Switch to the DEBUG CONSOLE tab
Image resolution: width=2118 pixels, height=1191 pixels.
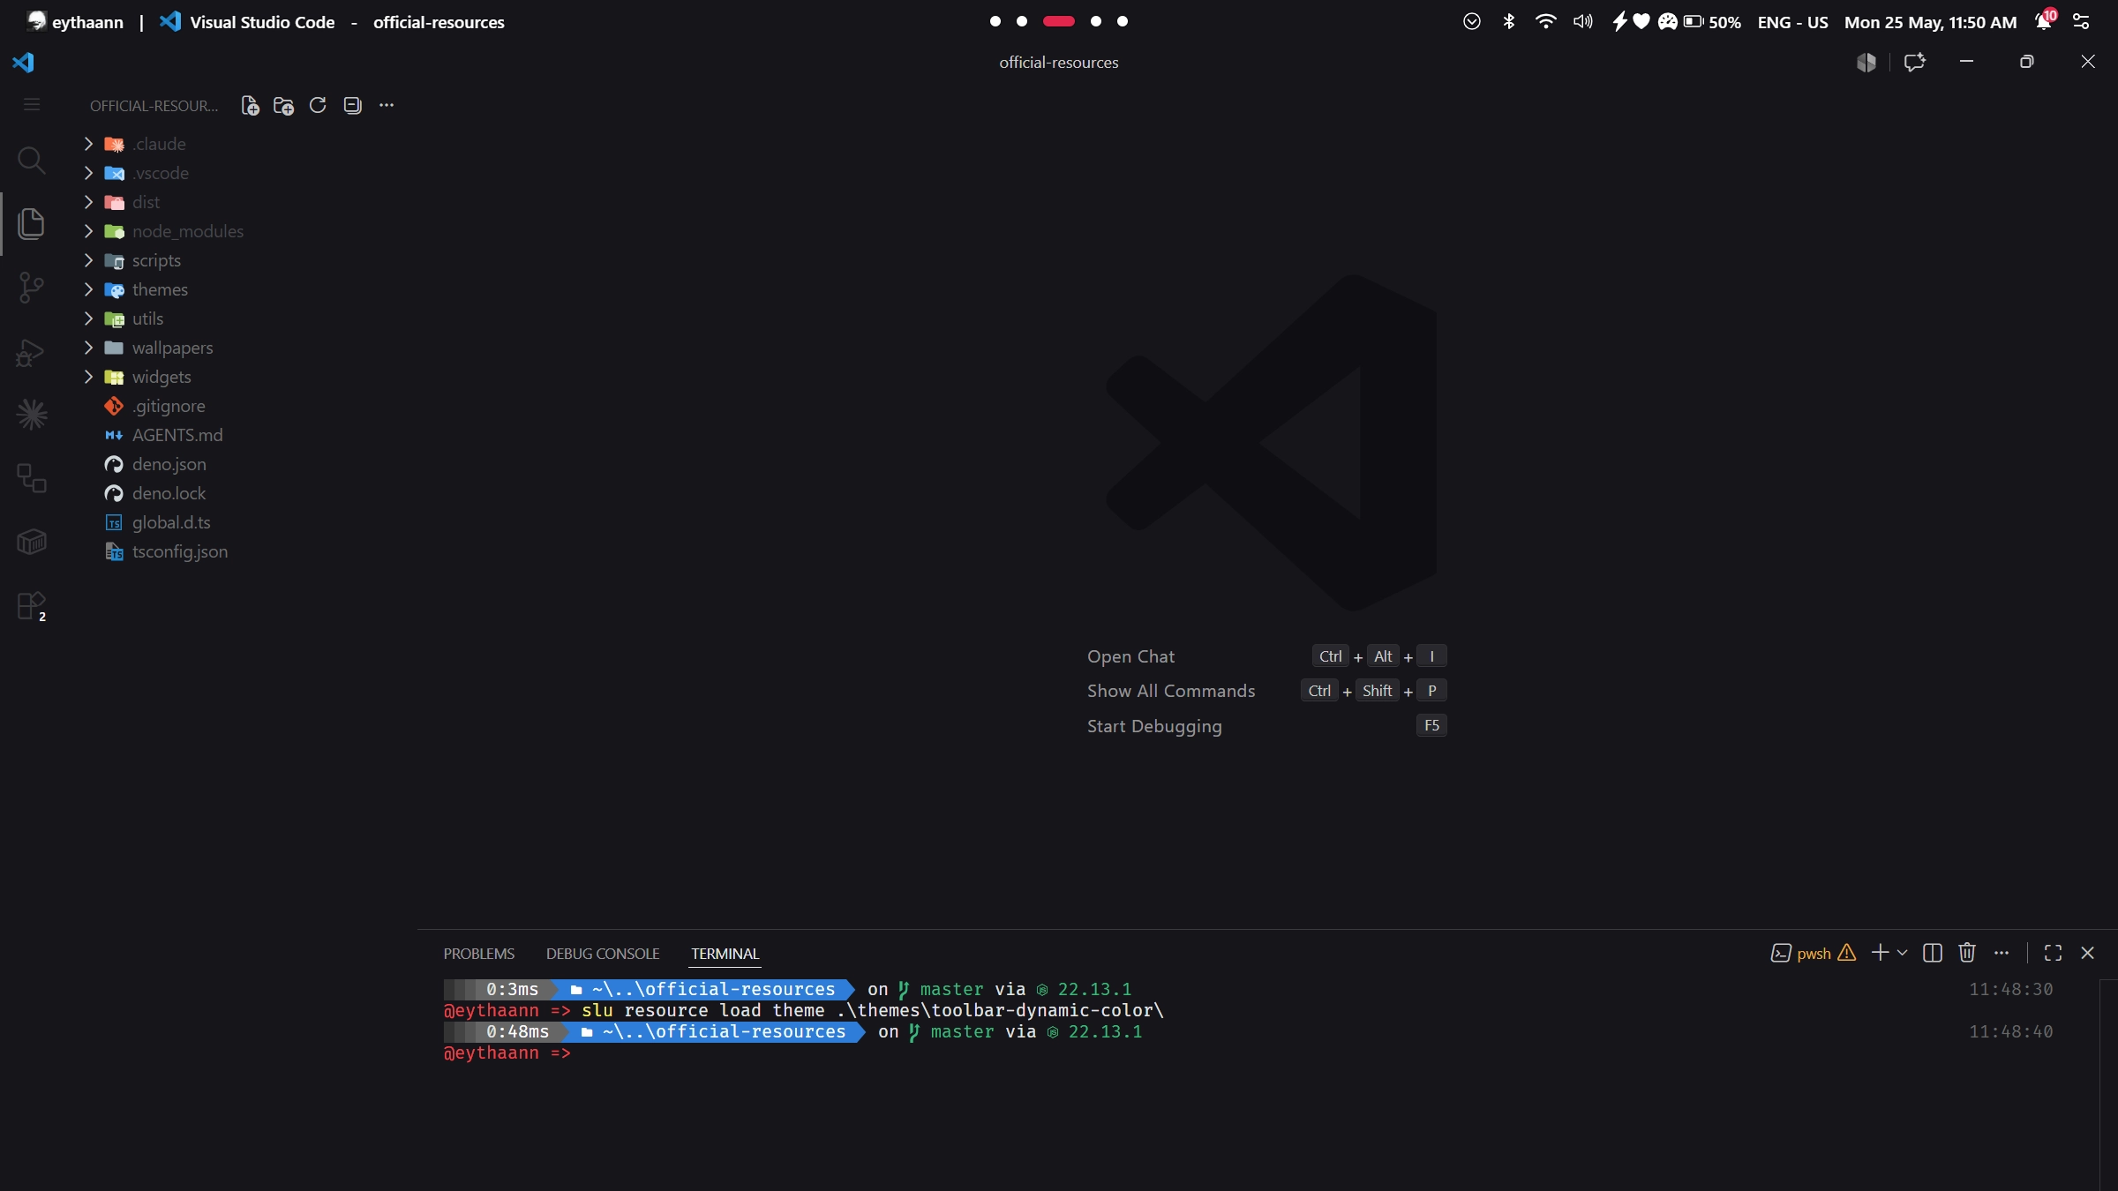coord(603,954)
